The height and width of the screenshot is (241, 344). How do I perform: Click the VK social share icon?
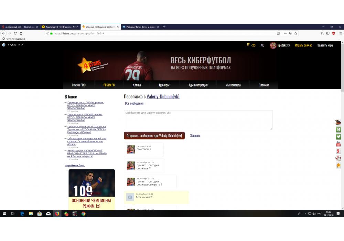point(338,129)
